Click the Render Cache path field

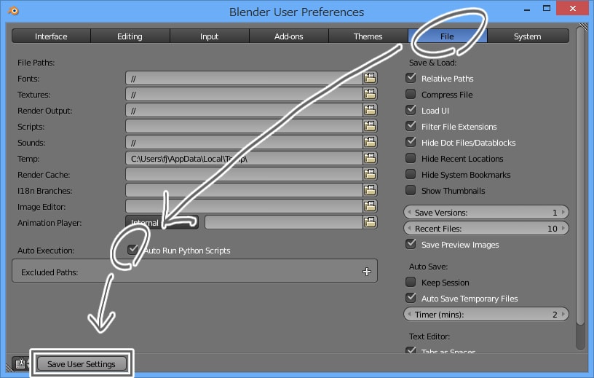click(x=244, y=174)
